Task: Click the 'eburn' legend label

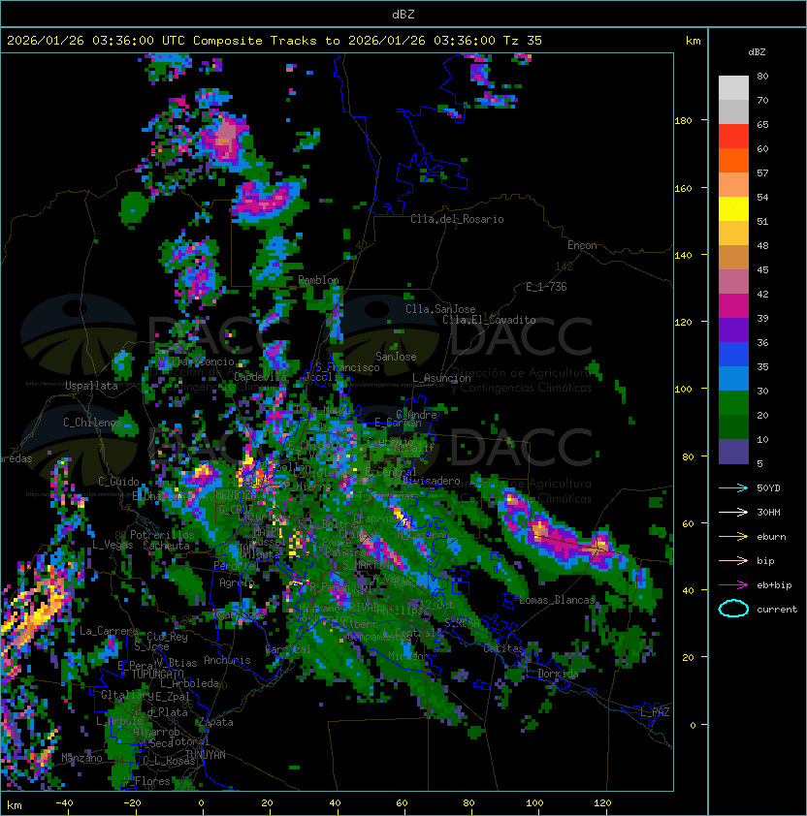Action: (771, 537)
